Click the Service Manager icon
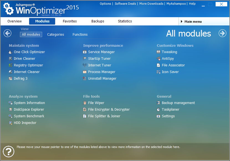230x161 pixels. [x=85, y=52]
